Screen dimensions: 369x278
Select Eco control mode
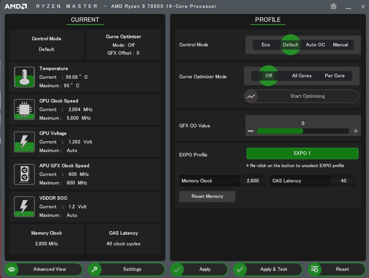(266, 45)
